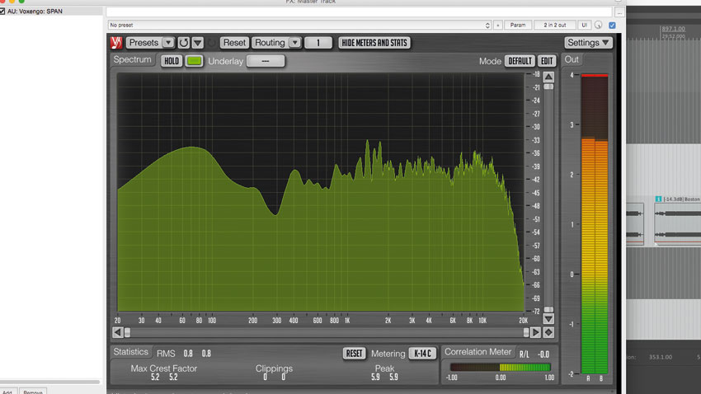This screenshot has height=394, width=701.
Task: Select the instance group 1 button
Action: (x=318, y=43)
